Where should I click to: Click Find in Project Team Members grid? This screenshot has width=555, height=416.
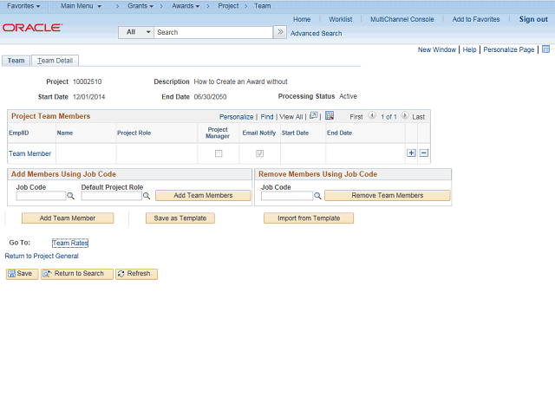(x=267, y=117)
